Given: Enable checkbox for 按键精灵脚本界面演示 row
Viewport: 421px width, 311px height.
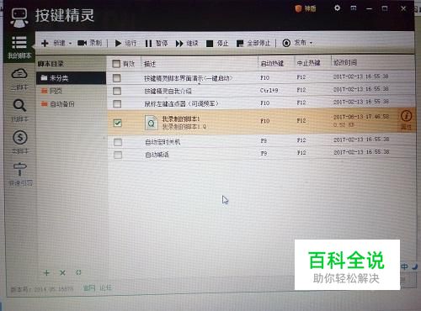Looking at the screenshot, I should click(117, 78).
